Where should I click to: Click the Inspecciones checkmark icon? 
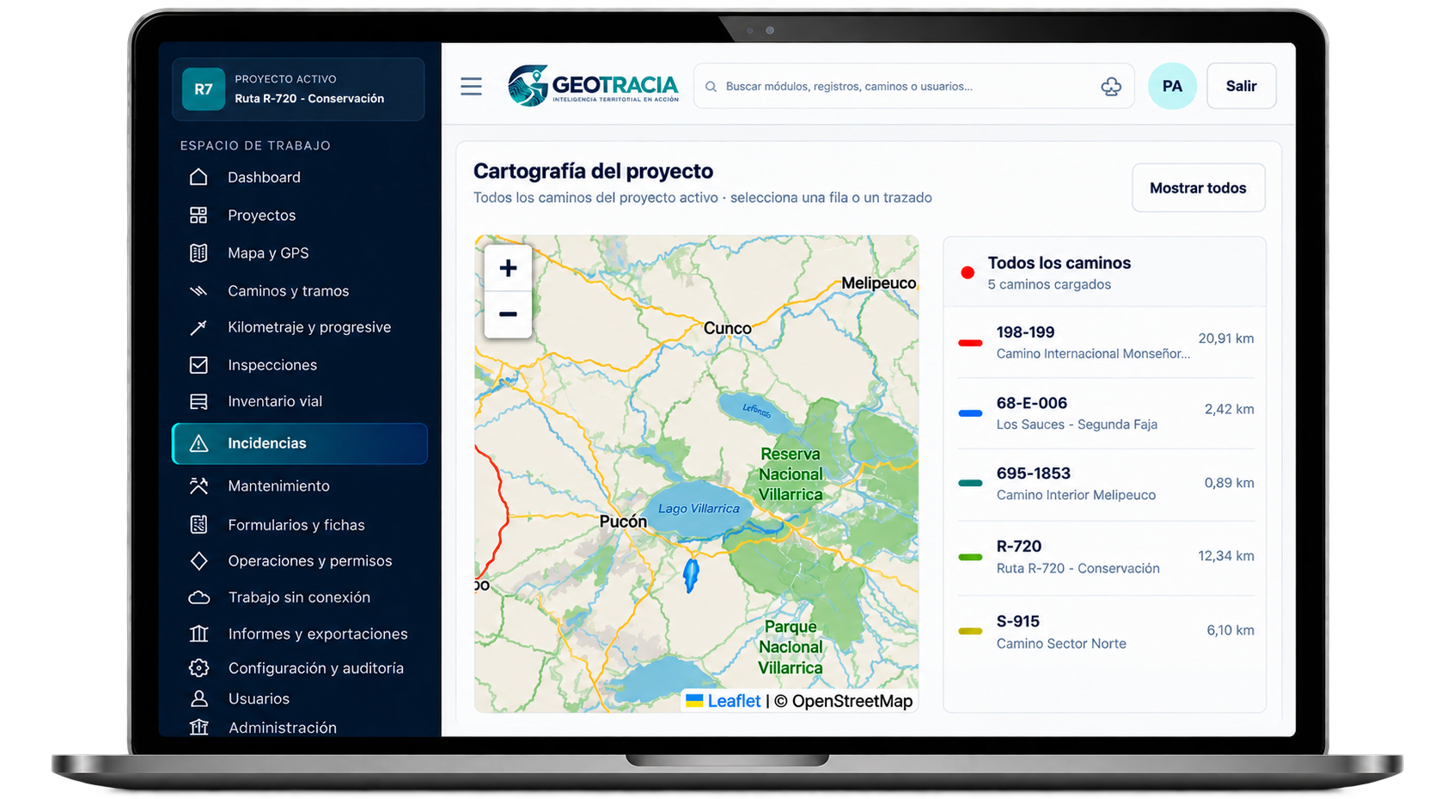(x=198, y=365)
